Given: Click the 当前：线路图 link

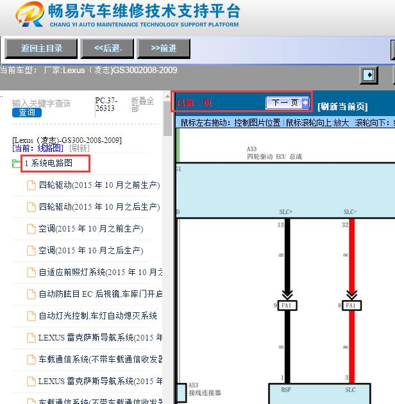Looking at the screenshot, I should click(38, 148).
